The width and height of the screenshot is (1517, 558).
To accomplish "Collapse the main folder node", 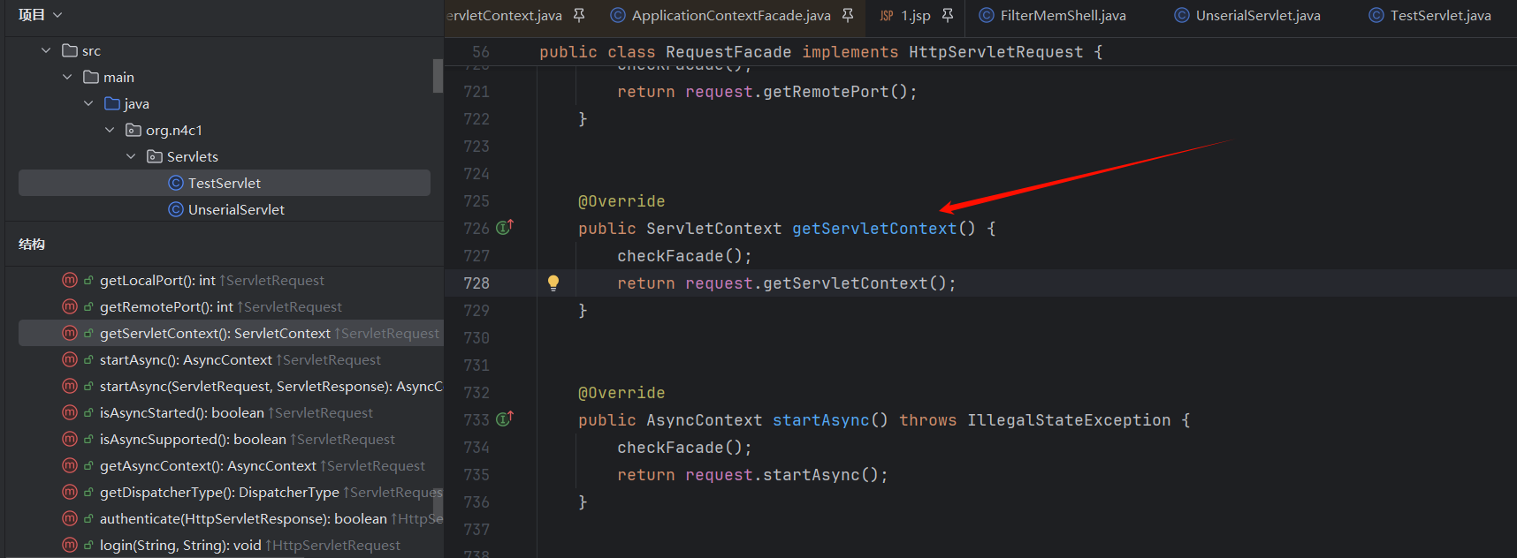I will coord(67,77).
